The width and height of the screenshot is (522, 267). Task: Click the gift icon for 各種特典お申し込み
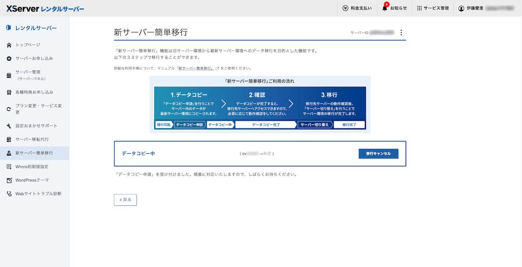point(9,92)
